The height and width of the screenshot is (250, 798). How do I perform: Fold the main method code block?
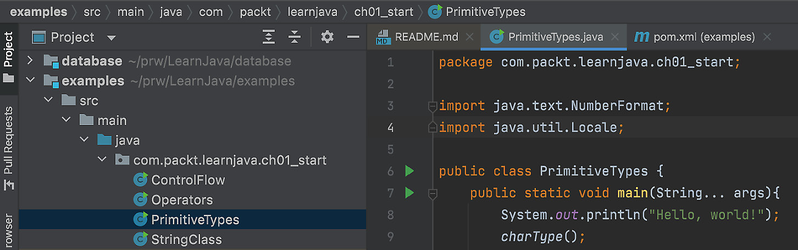[x=433, y=193]
